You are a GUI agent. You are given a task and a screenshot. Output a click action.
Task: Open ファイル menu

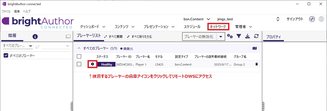pos(6,11)
